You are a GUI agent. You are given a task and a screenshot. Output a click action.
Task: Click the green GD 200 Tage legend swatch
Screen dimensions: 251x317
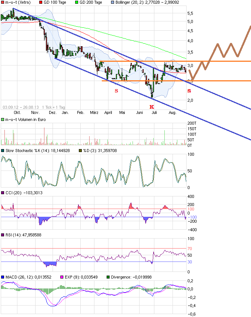77,3
